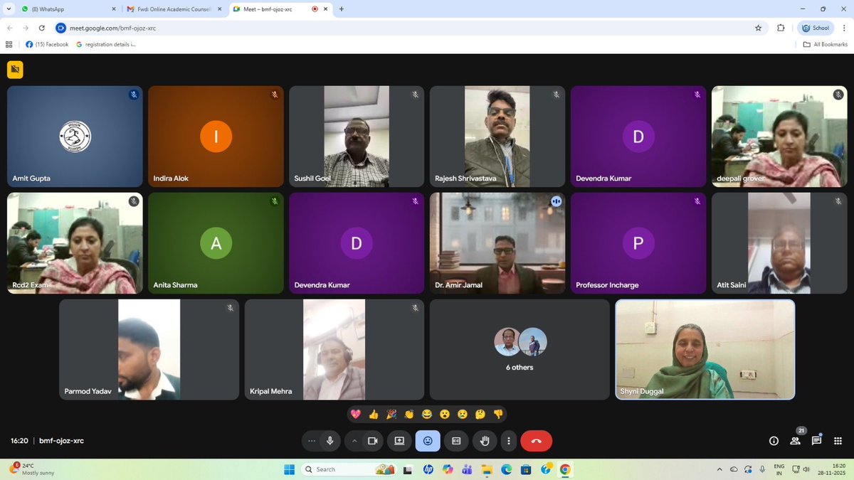The image size is (854, 480).
Task: Show the participants list
Action: 795,441
